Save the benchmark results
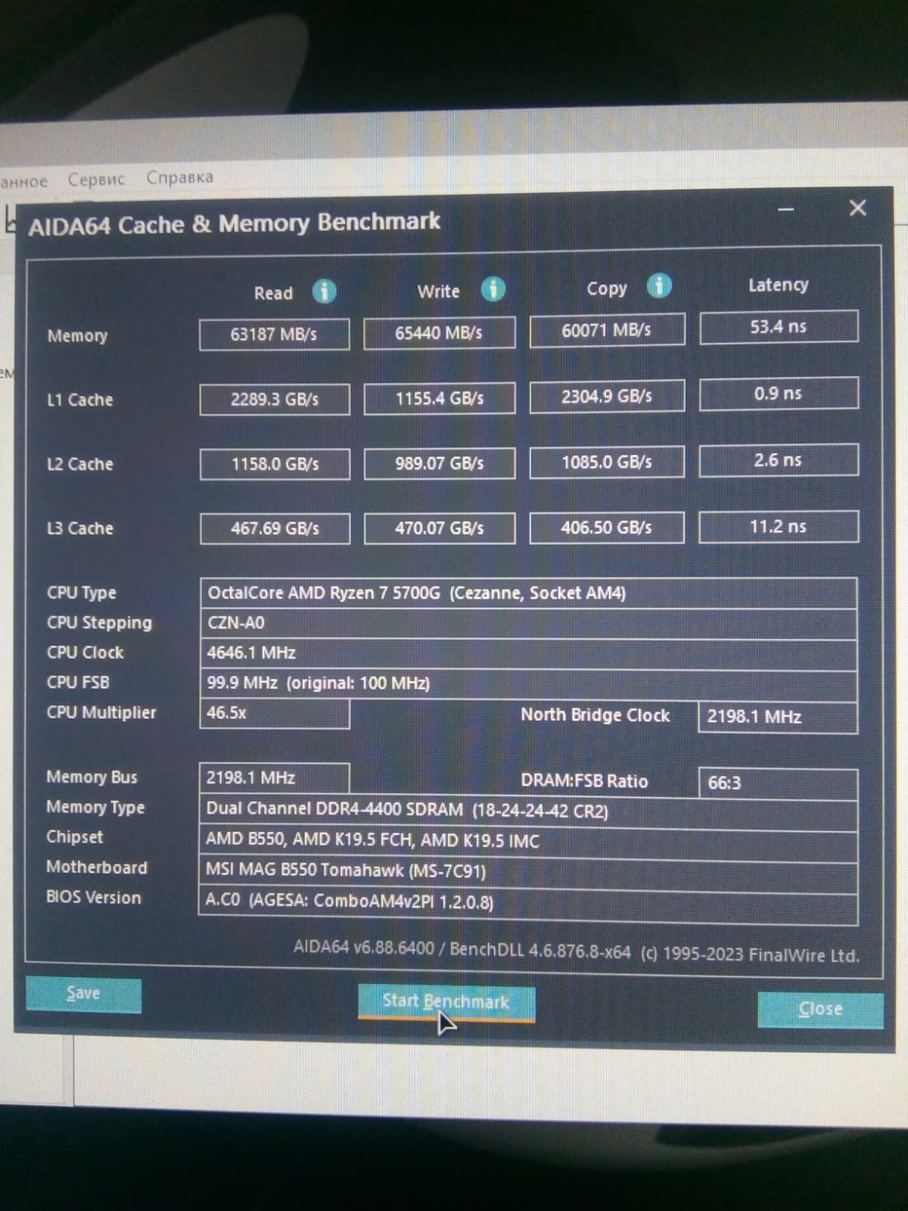 click(x=83, y=994)
